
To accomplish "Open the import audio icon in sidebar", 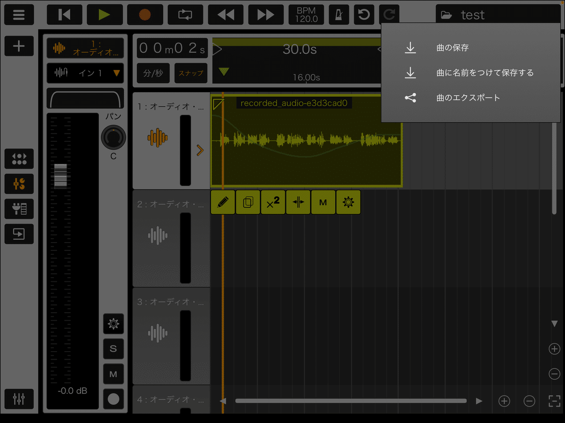I will click(19, 234).
